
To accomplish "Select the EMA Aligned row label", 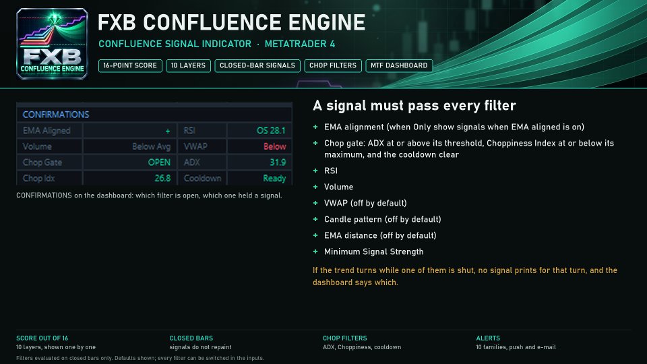I will 47,131.
